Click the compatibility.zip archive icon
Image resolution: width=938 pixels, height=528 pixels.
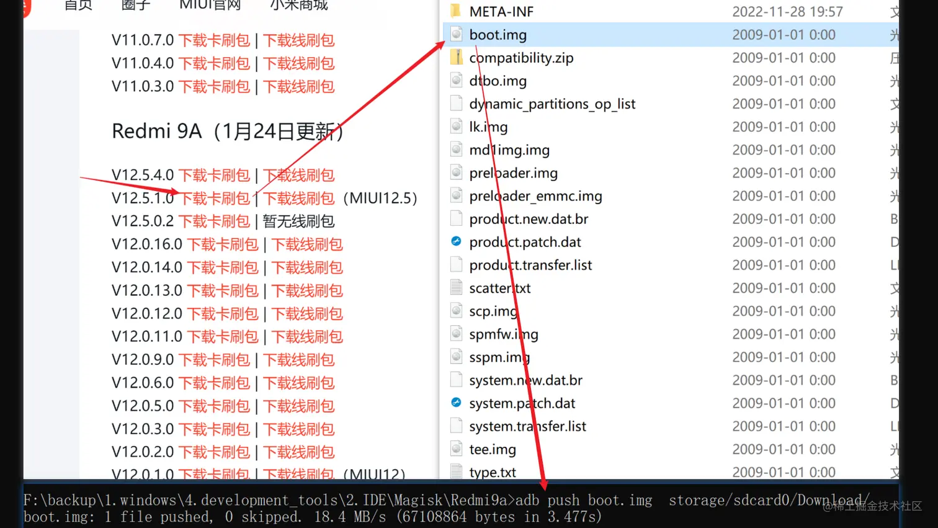coord(456,58)
